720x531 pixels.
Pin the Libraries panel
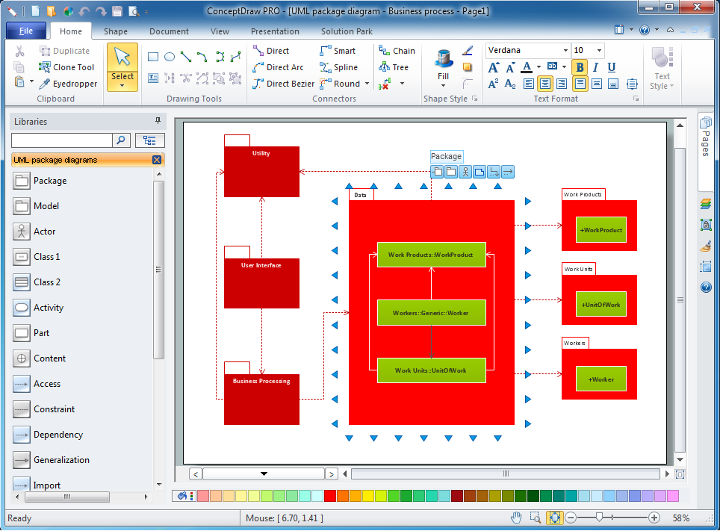[158, 121]
